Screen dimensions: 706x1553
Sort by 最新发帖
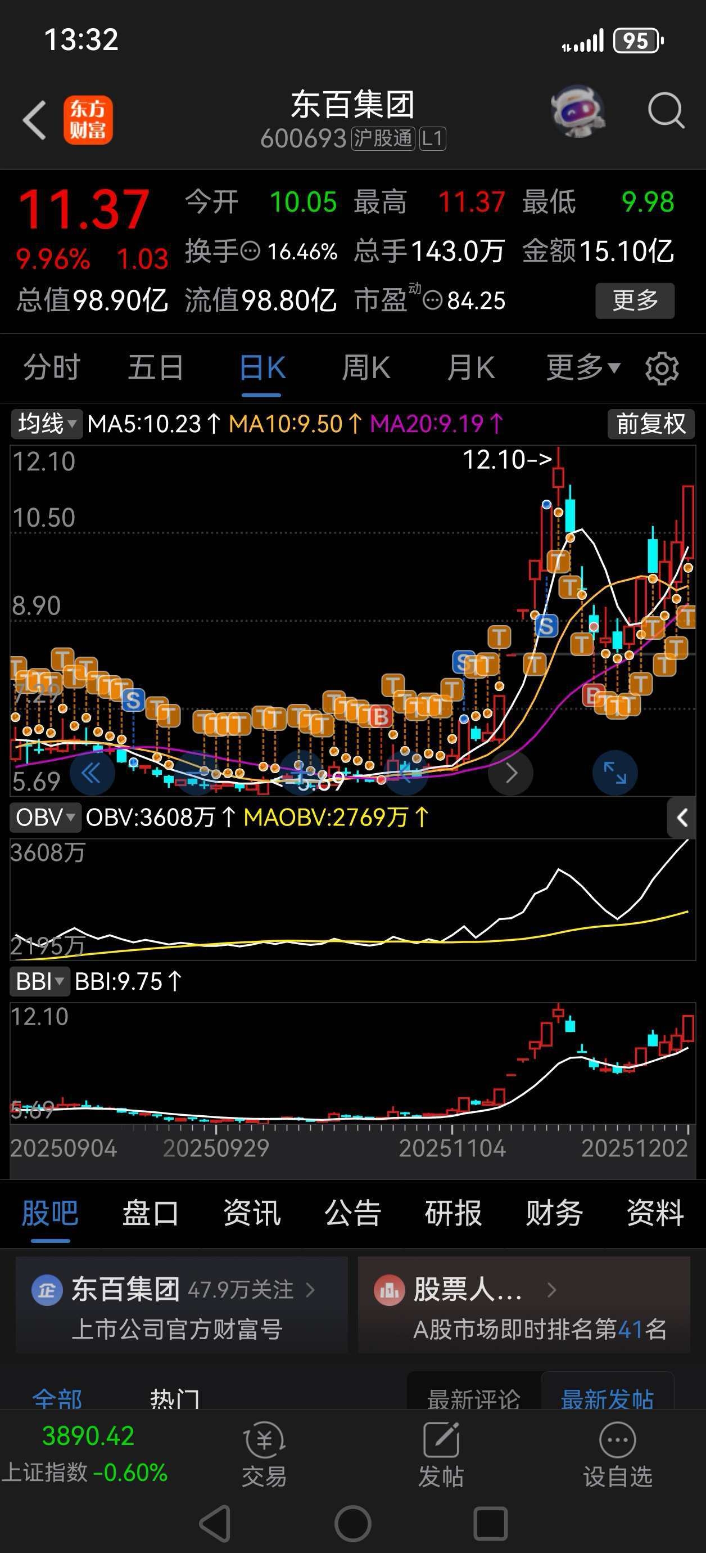[x=607, y=1398]
